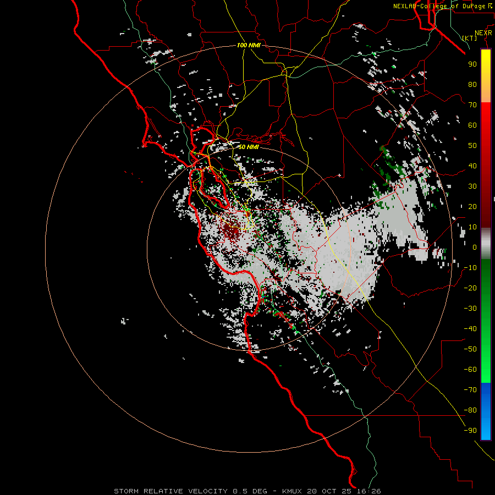Select the -60 value on the velocity scale
The width and height of the screenshot is (495, 495).
point(470,370)
